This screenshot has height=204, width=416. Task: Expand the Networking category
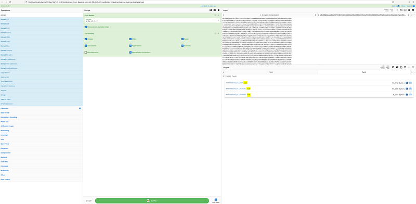[x=42, y=131]
